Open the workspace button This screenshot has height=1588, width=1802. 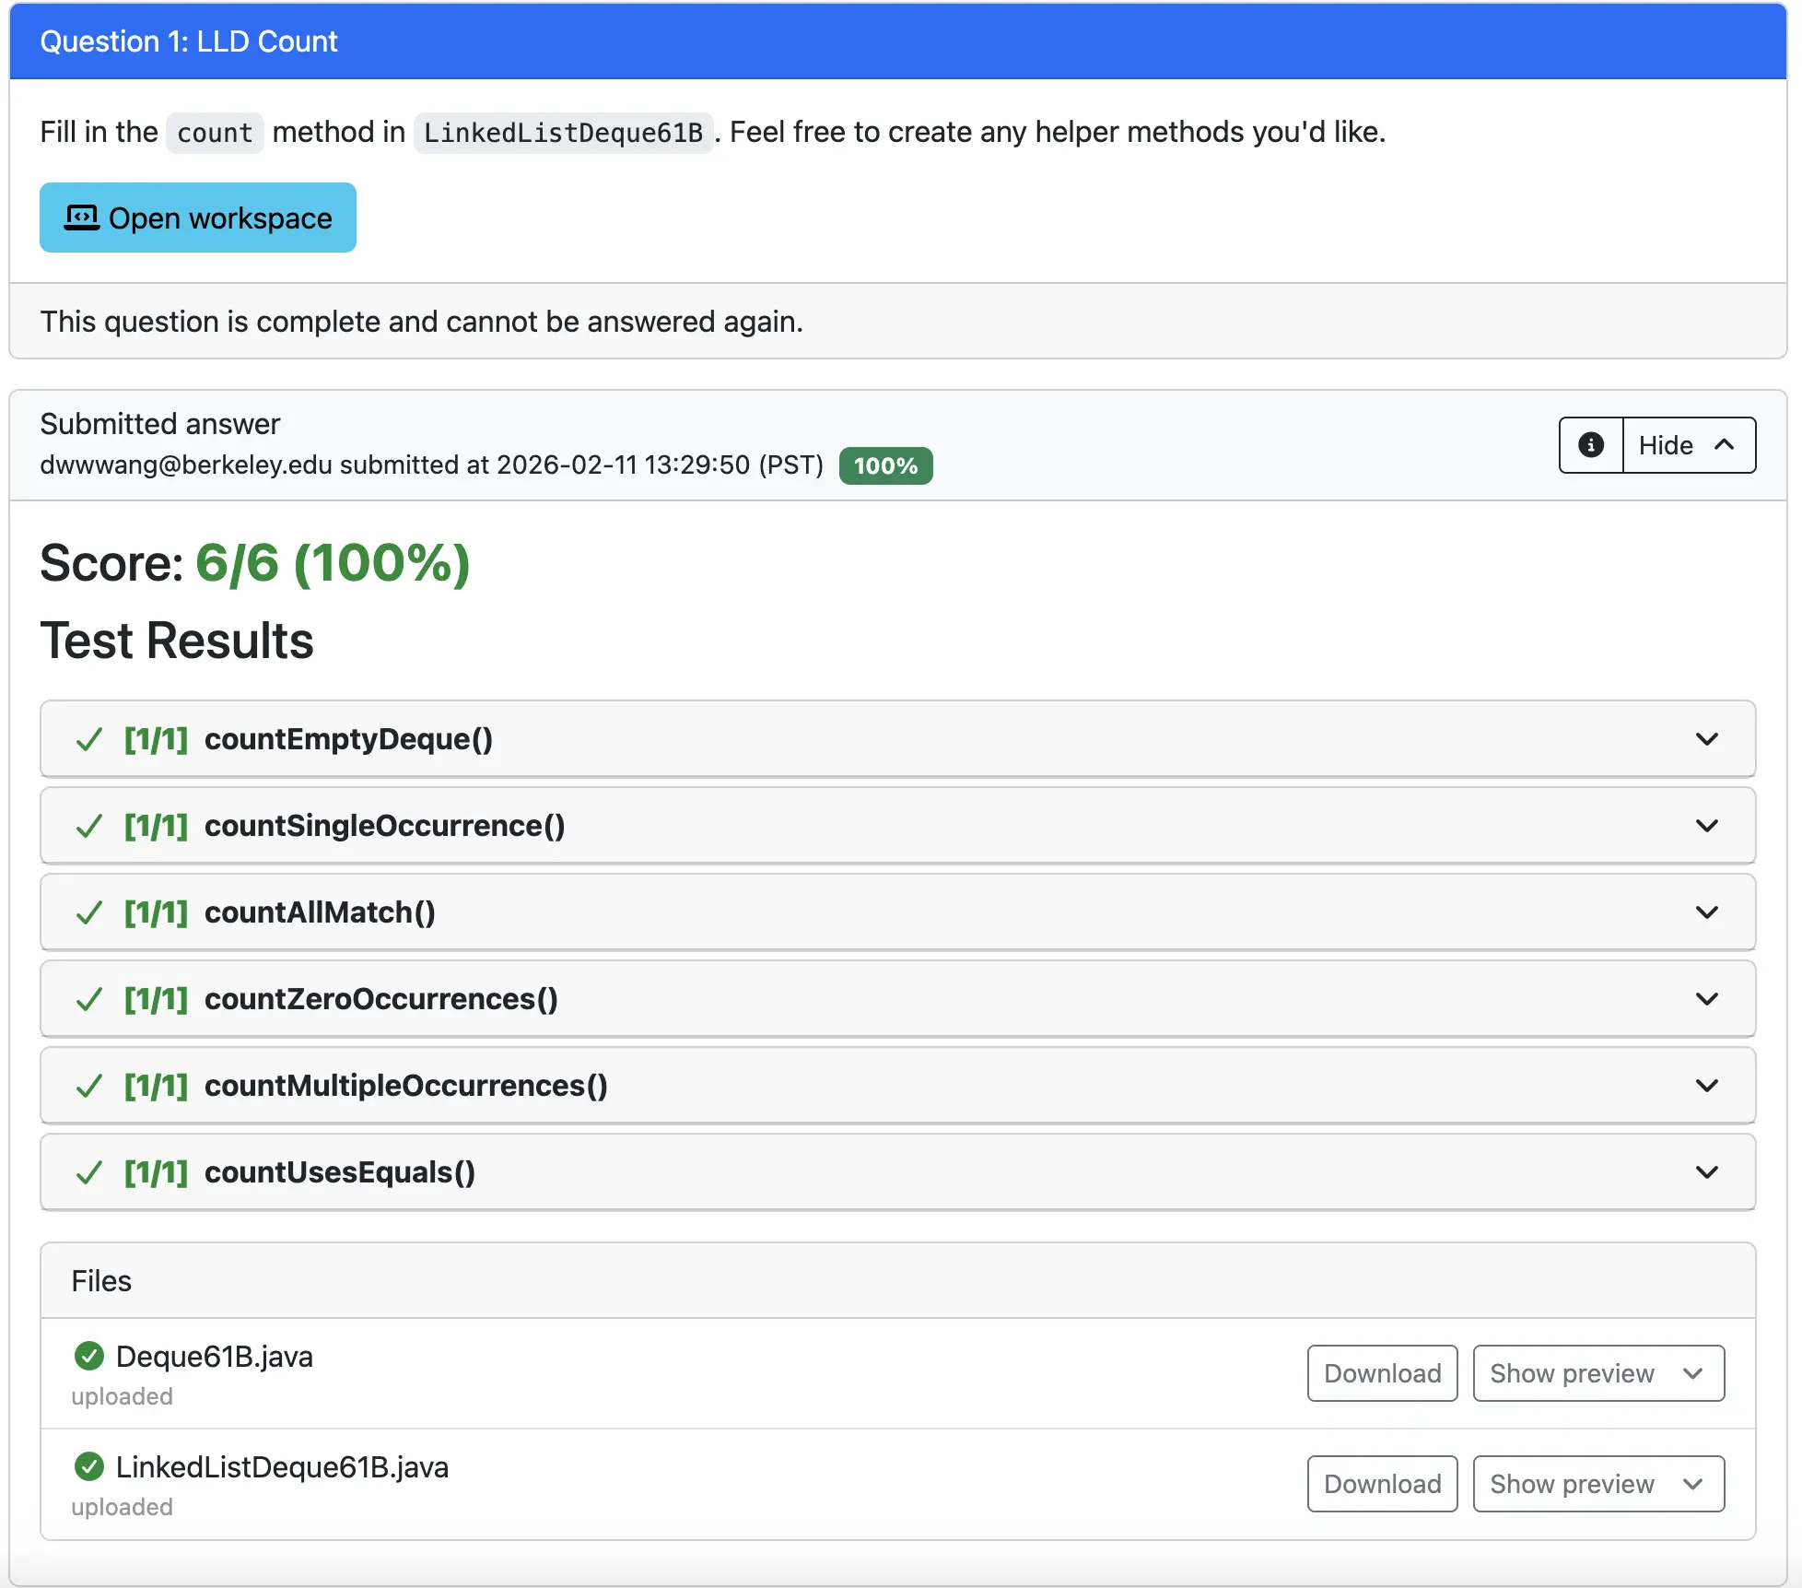pos(197,218)
